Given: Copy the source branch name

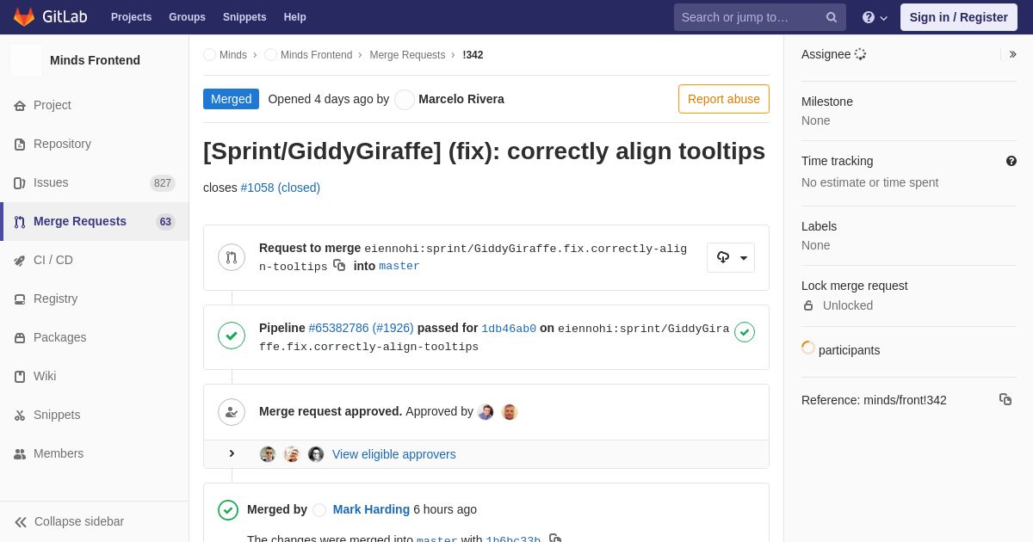Looking at the screenshot, I should (x=339, y=266).
